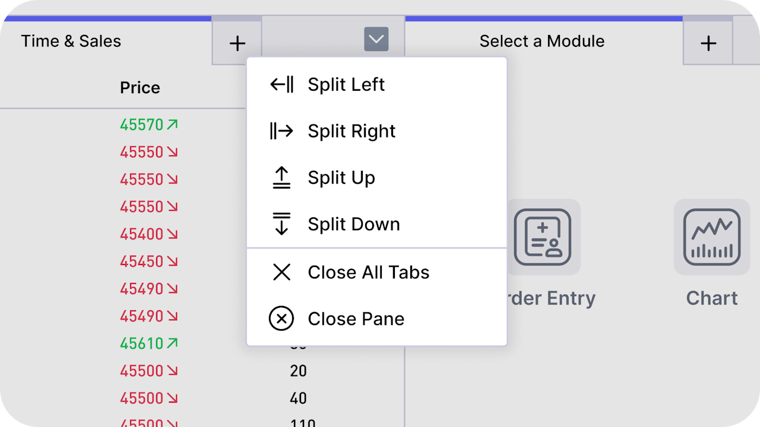Switch to the Select a Module tab
The width and height of the screenshot is (760, 427).
(541, 41)
